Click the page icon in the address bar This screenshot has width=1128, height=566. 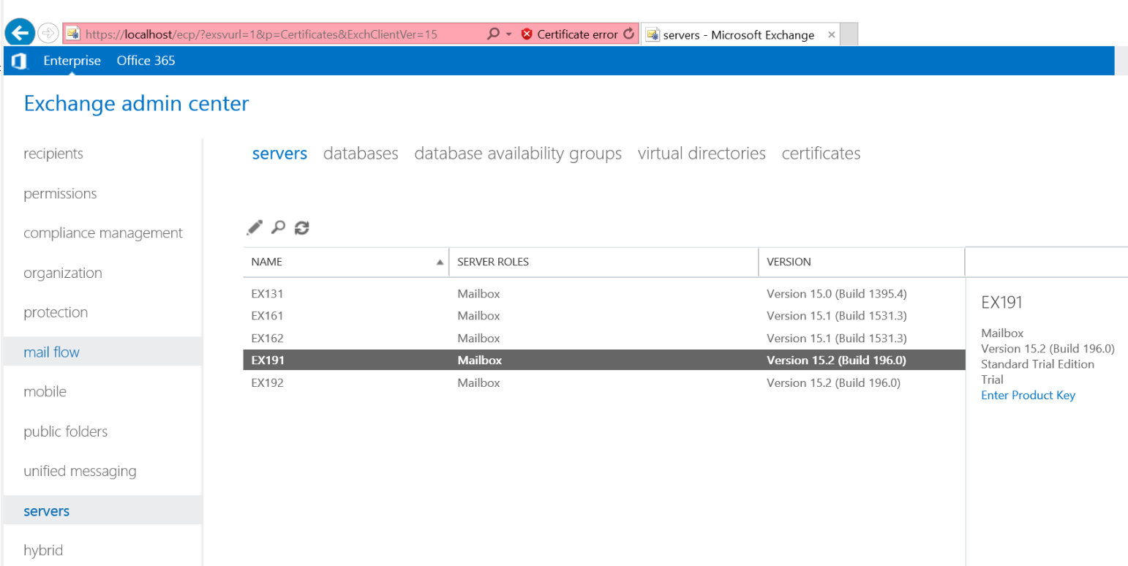coord(72,34)
